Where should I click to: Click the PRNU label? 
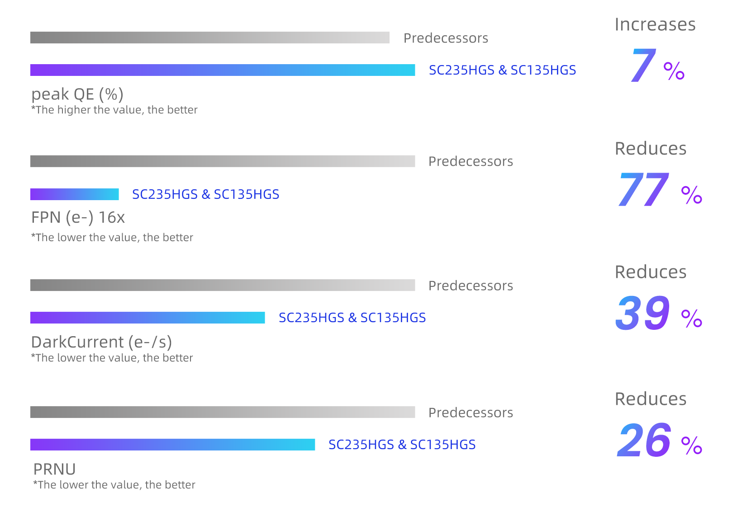pyautogui.click(x=54, y=469)
